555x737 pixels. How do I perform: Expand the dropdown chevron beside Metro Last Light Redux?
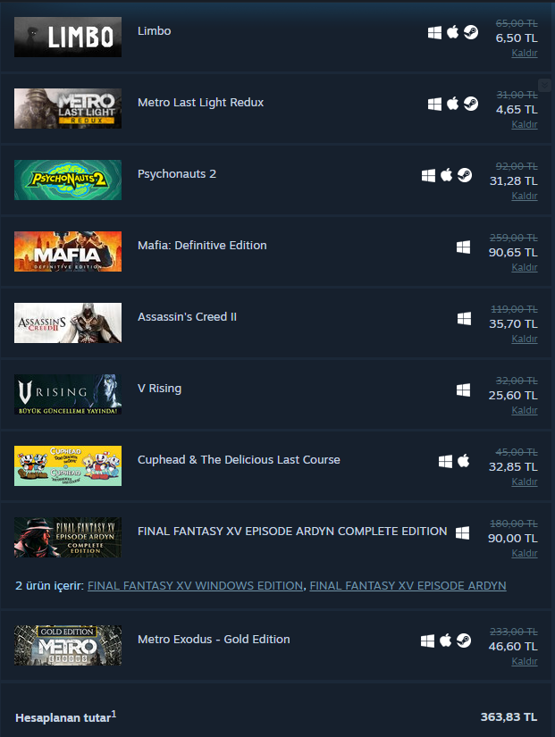(x=544, y=85)
